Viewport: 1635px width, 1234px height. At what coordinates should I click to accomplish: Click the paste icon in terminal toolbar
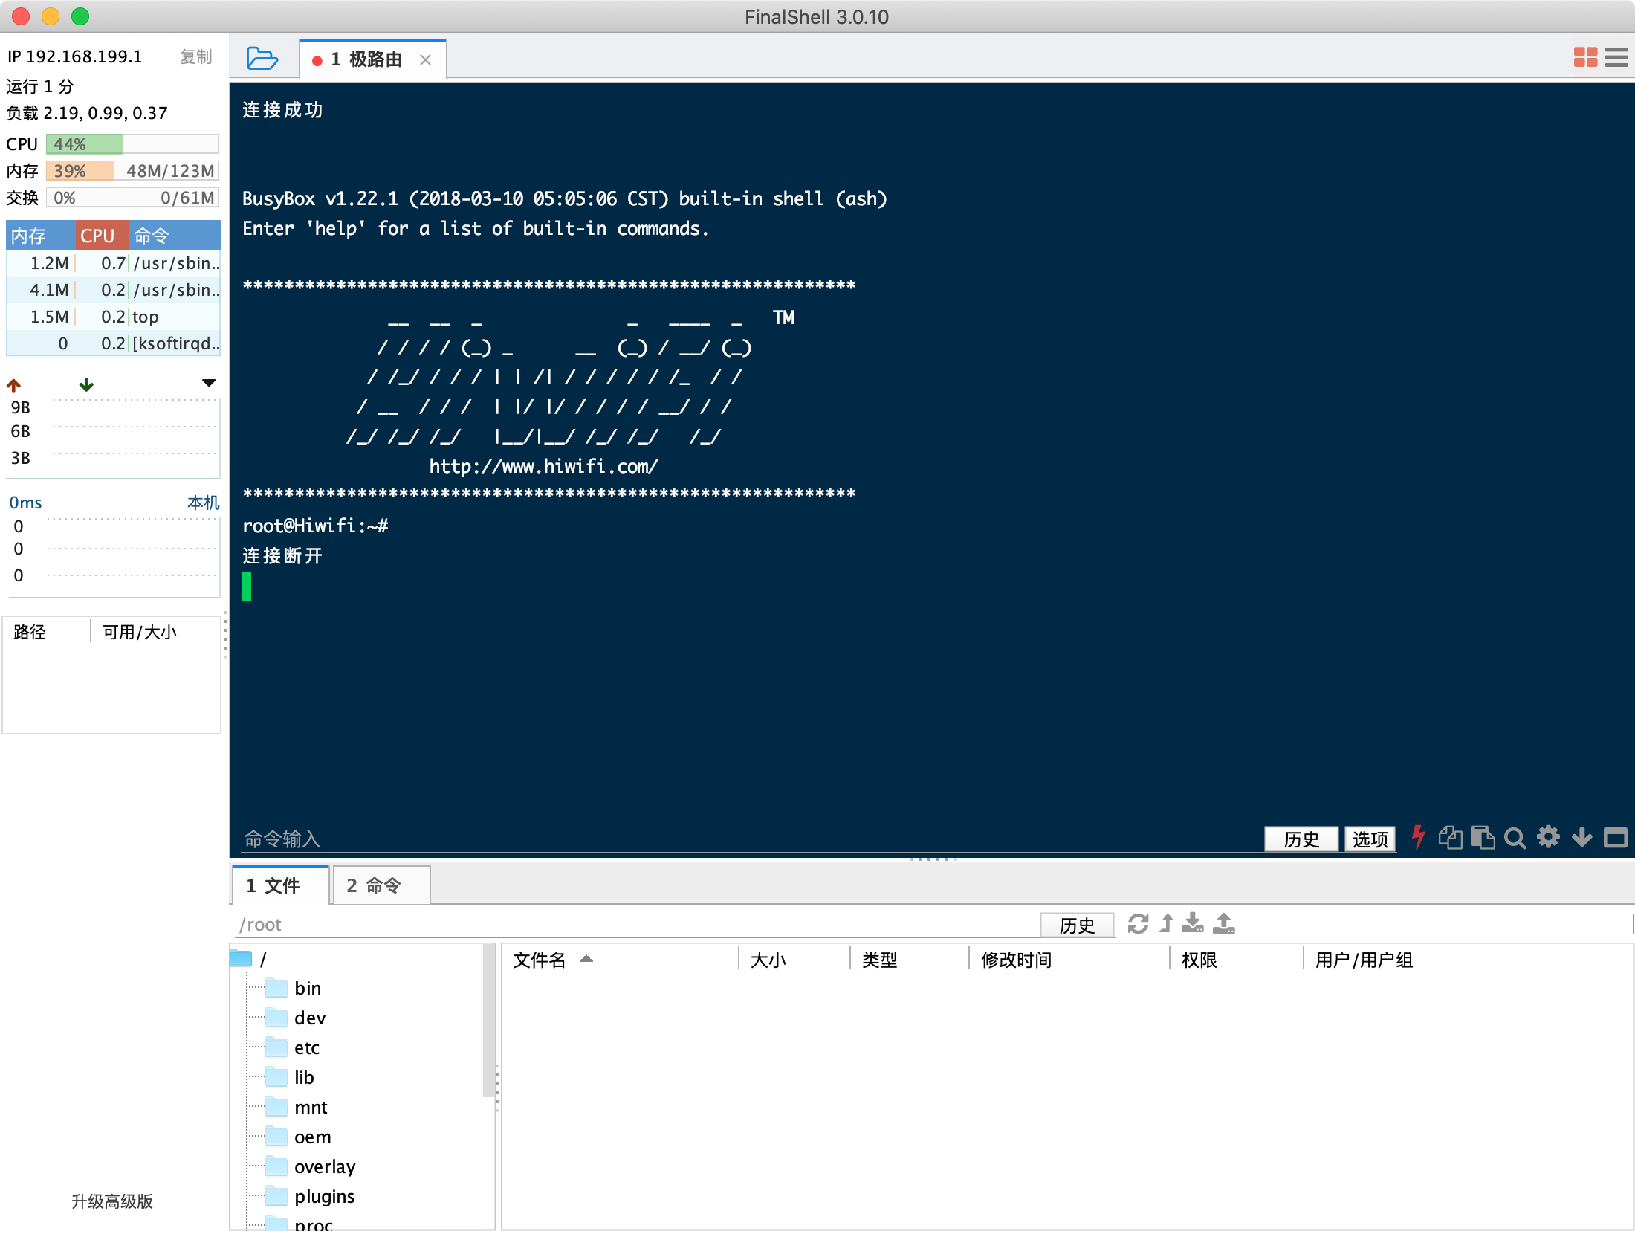(1483, 838)
